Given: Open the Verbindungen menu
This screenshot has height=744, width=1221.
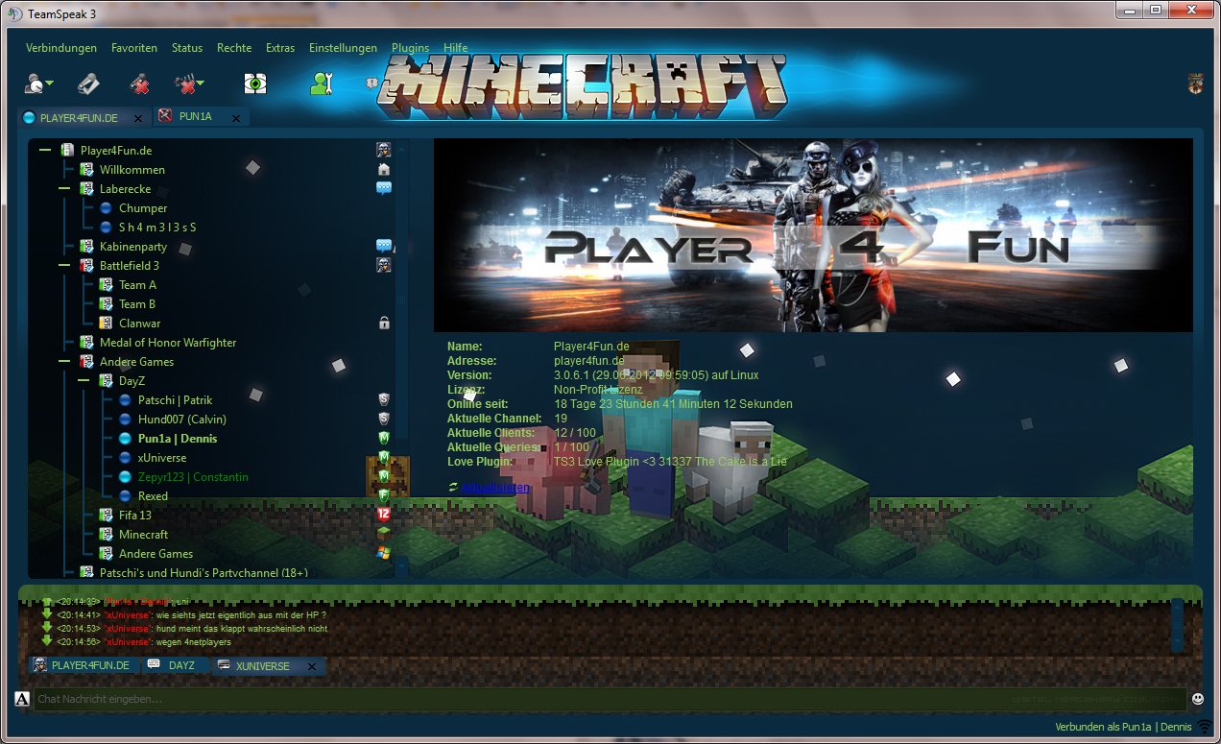Looking at the screenshot, I should 61,48.
